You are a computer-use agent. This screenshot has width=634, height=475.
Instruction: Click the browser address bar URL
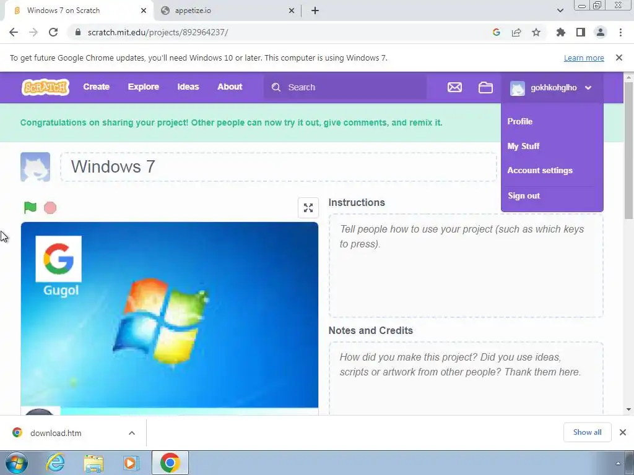[x=158, y=32]
